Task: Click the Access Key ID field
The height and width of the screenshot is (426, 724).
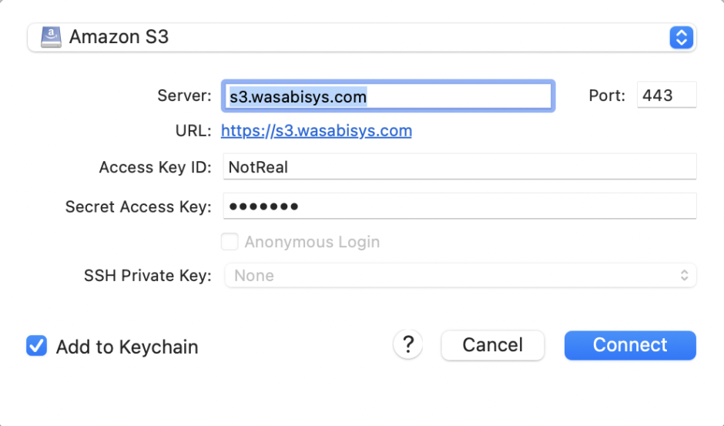Action: [459, 166]
